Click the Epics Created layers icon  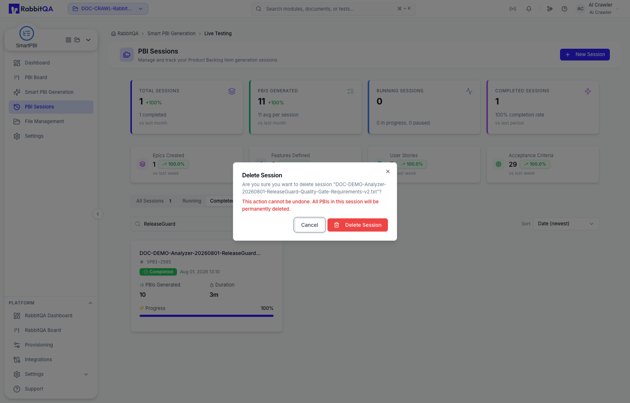pos(142,164)
